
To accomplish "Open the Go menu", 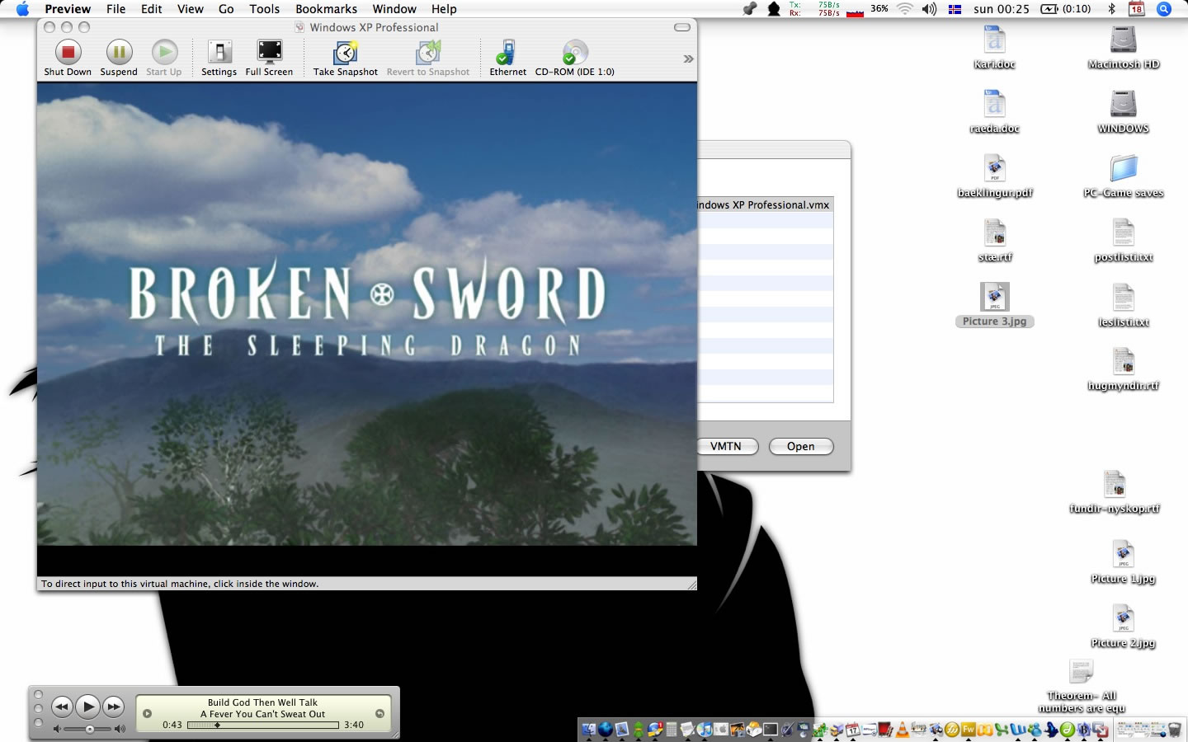I will point(226,9).
